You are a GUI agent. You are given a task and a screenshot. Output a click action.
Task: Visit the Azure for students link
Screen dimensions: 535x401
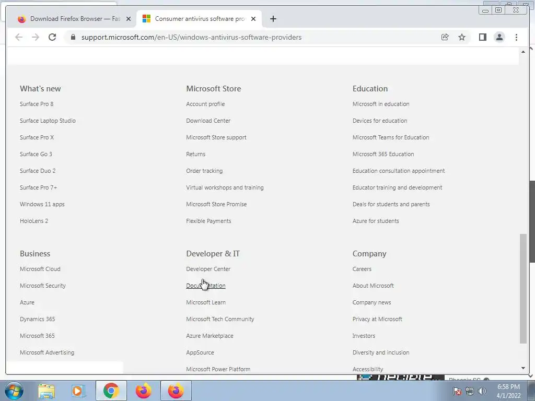point(376,221)
